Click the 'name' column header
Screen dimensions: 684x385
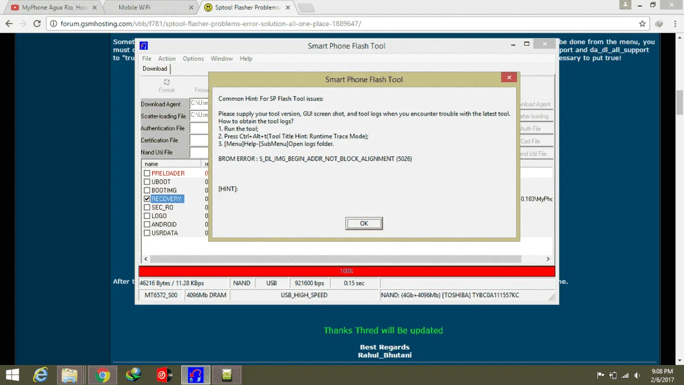pyautogui.click(x=172, y=164)
